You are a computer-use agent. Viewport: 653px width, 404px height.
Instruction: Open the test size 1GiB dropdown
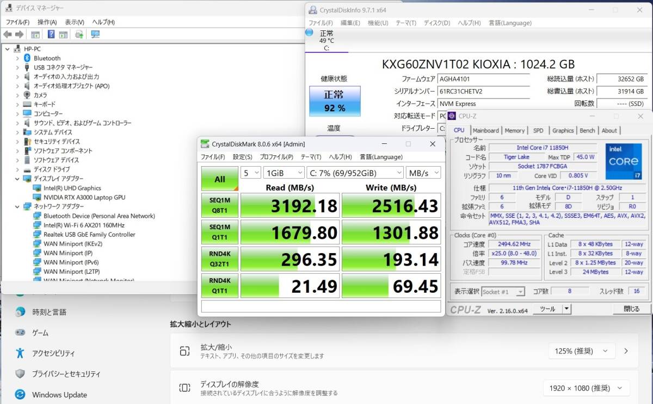[284, 173]
